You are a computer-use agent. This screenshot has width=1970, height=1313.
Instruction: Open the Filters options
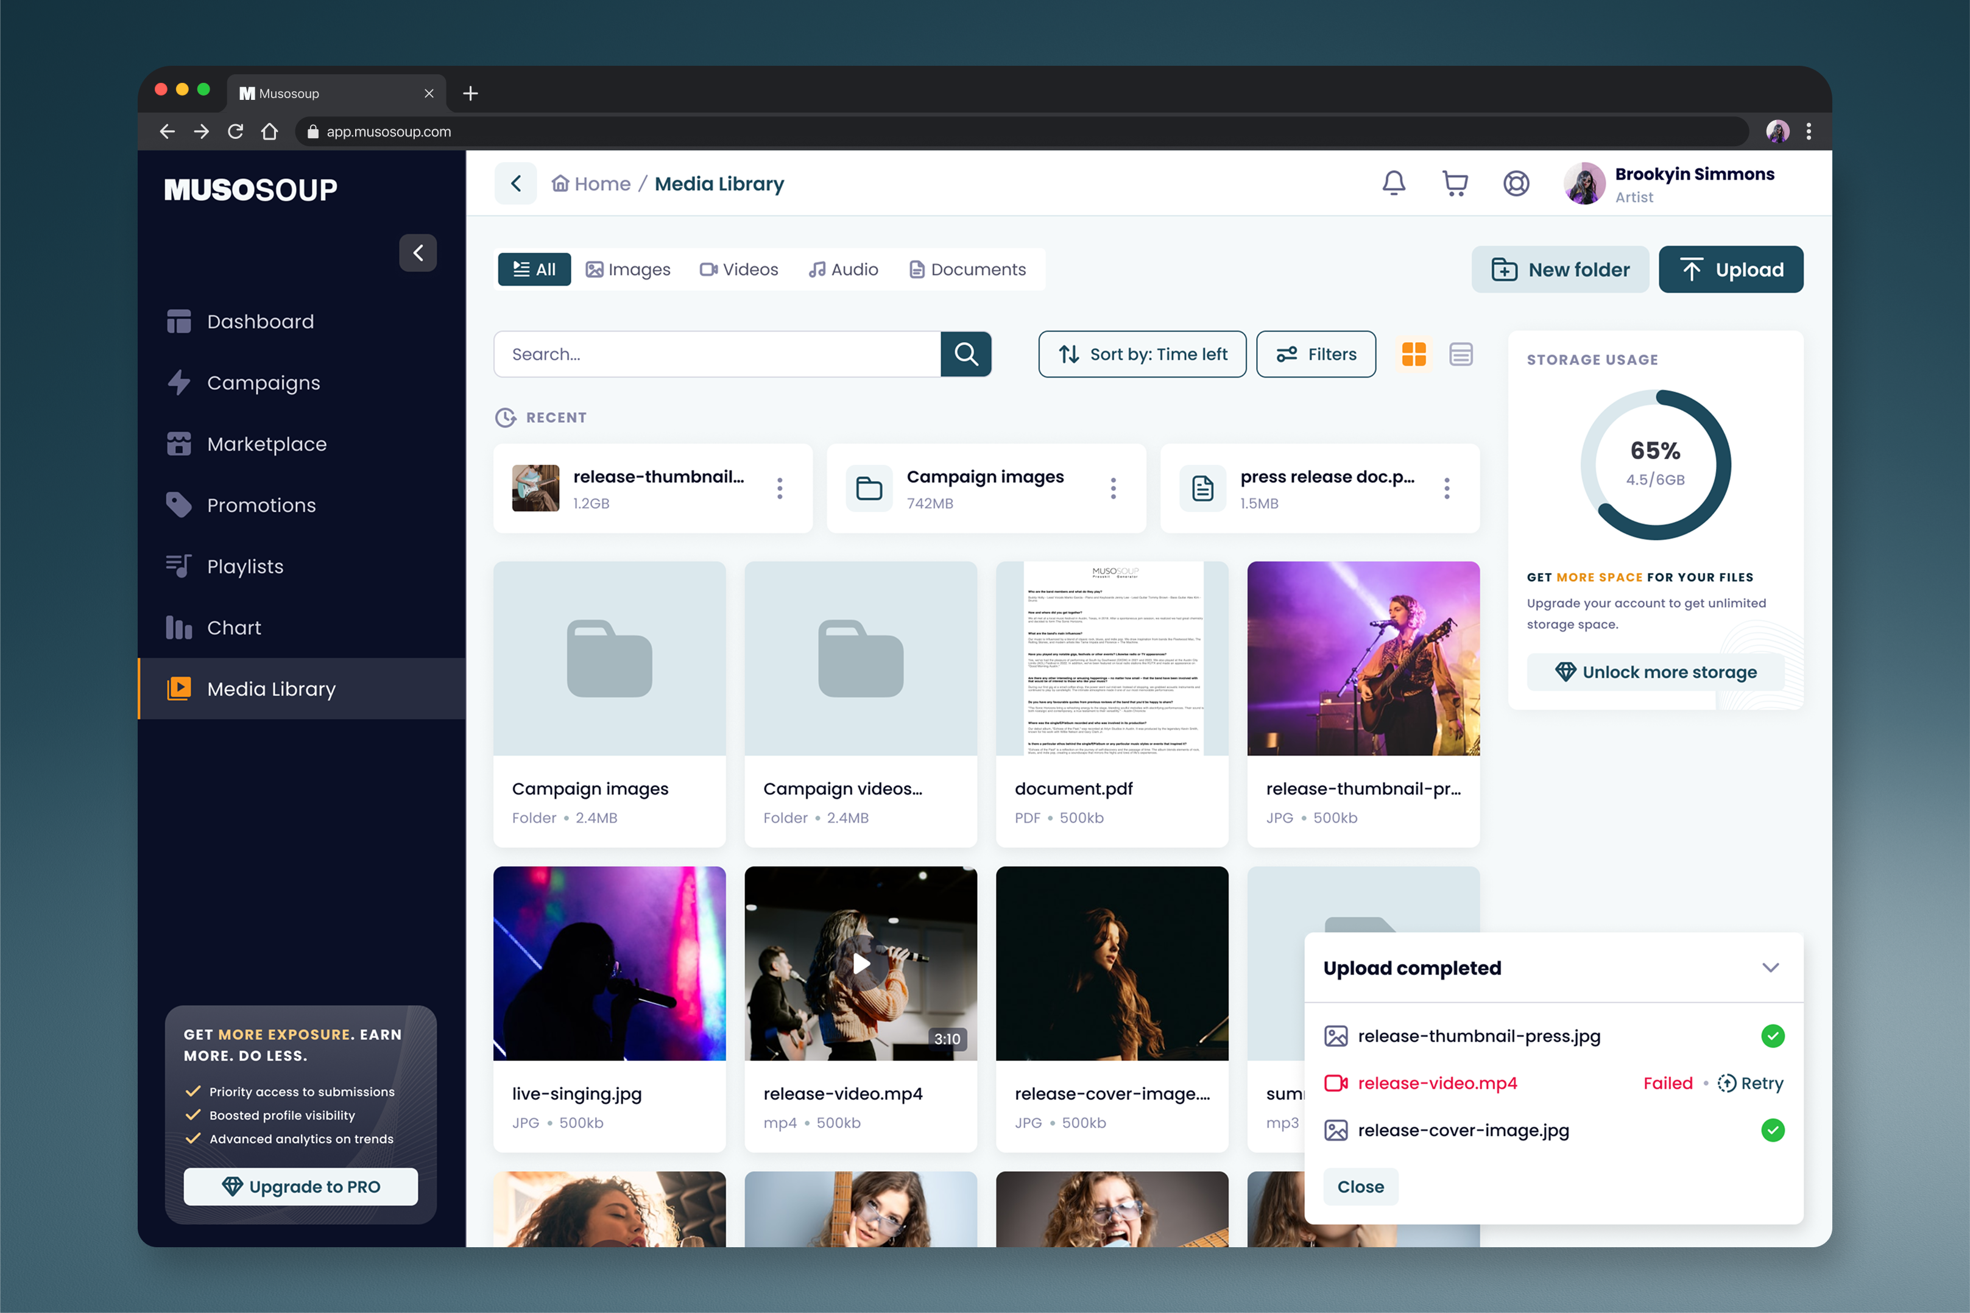[1316, 354]
